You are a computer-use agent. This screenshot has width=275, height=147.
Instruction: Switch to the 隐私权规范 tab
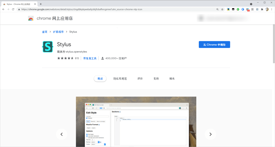(x=120, y=78)
